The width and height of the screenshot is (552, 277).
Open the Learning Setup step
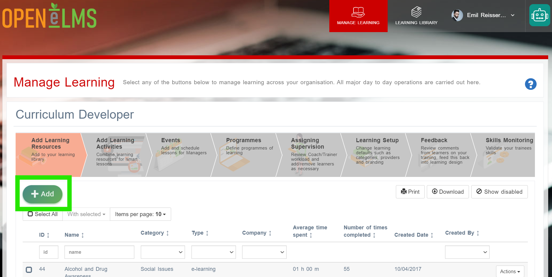click(x=376, y=155)
